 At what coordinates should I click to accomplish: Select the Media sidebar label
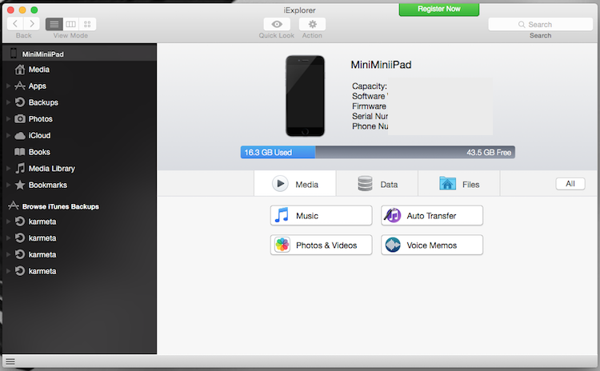coord(39,70)
